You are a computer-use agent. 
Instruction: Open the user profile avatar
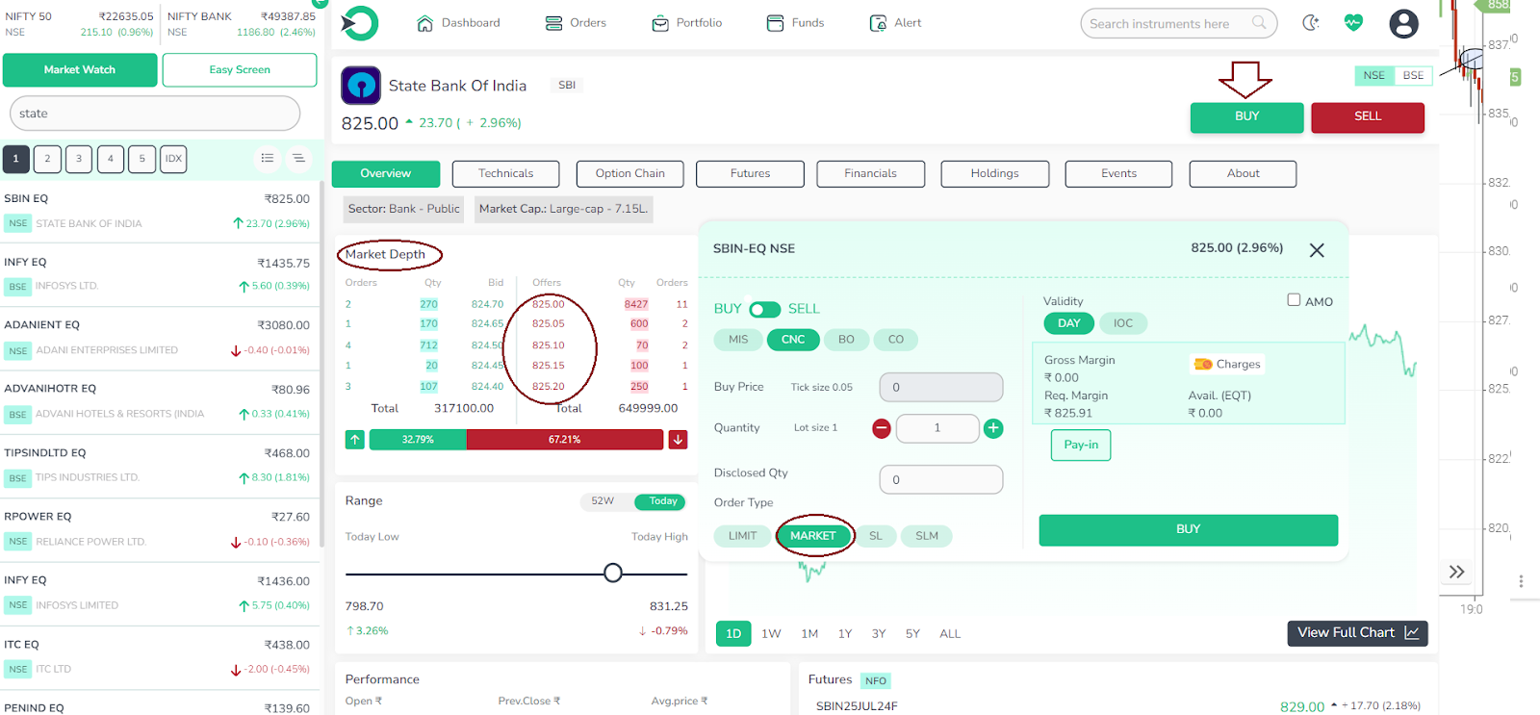point(1403,23)
